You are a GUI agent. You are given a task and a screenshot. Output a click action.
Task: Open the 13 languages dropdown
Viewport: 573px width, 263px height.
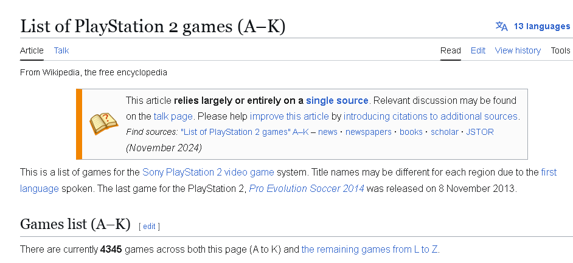(541, 26)
